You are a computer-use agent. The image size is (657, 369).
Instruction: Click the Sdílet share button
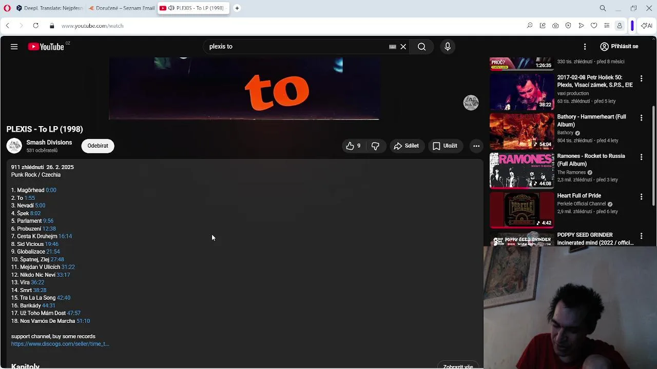(407, 146)
